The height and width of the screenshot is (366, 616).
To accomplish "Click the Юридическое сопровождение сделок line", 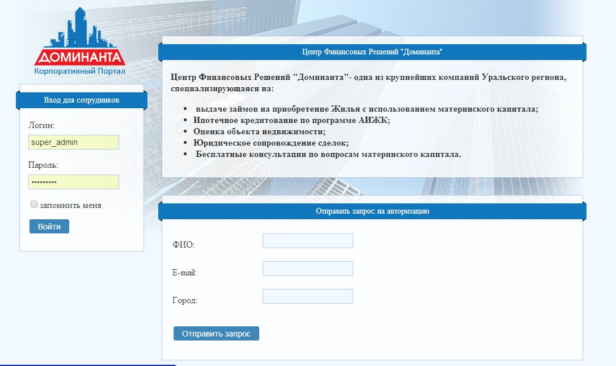I will 271,143.
